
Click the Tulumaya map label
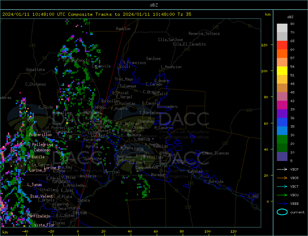click(x=128, y=86)
